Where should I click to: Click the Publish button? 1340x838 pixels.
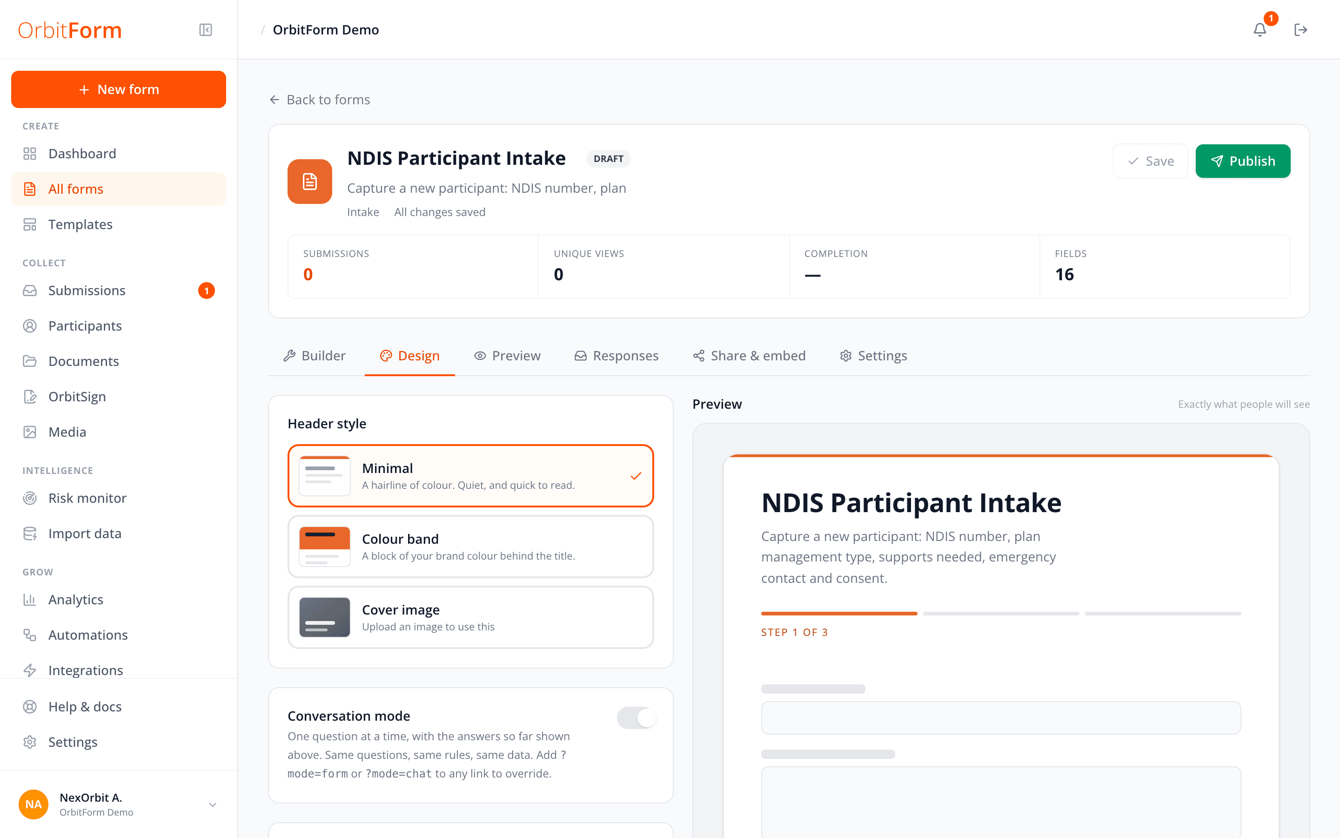coord(1243,161)
